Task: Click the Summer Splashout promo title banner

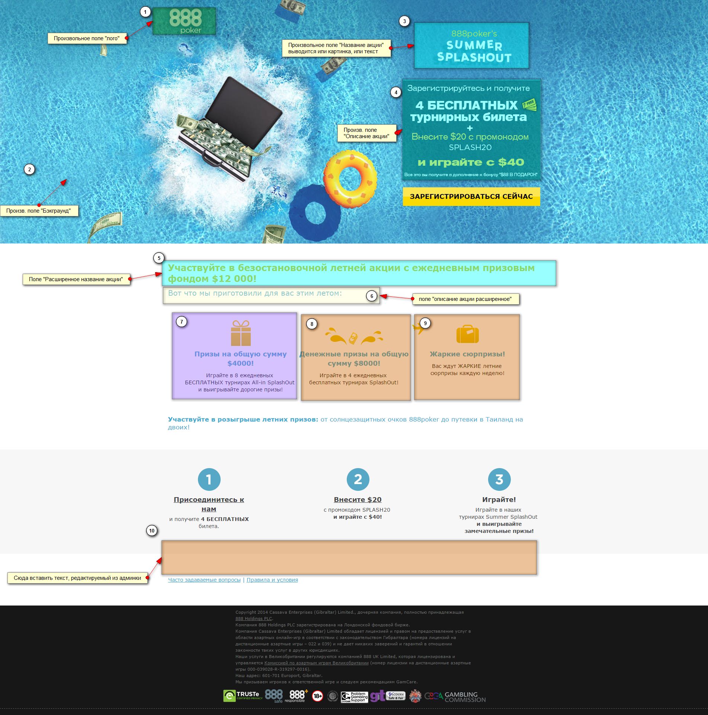Action: tap(471, 45)
